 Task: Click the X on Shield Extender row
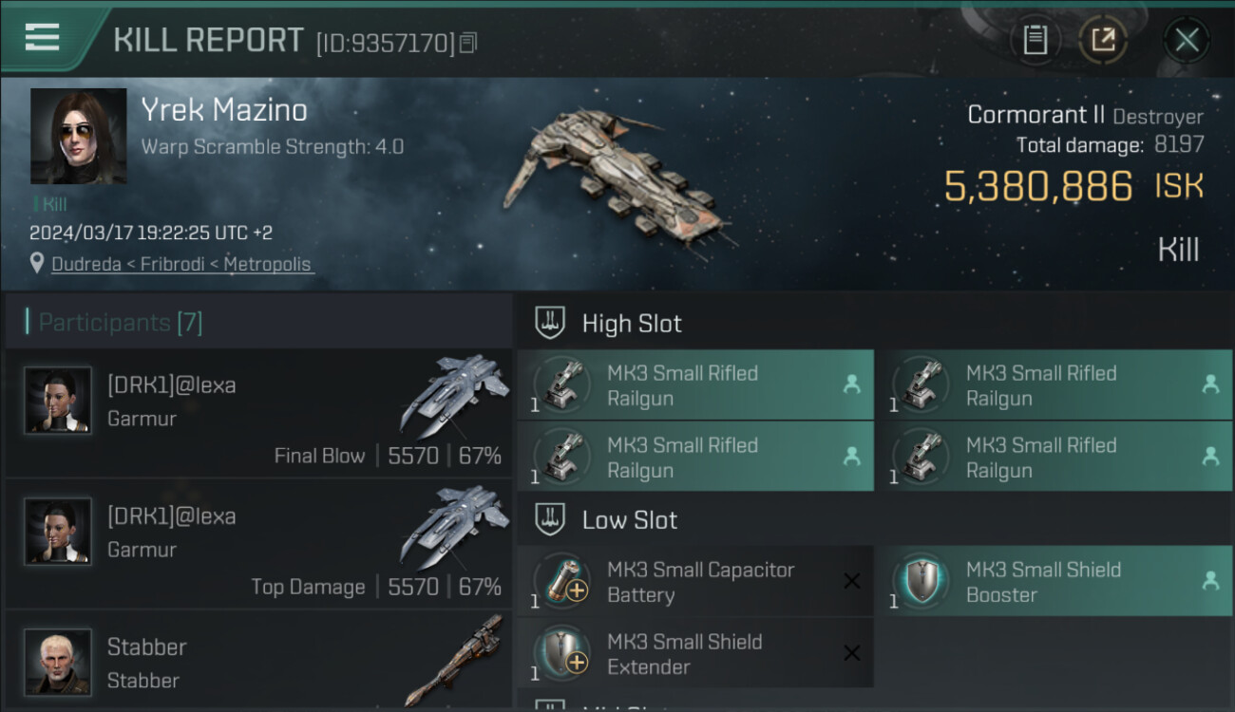point(851,653)
